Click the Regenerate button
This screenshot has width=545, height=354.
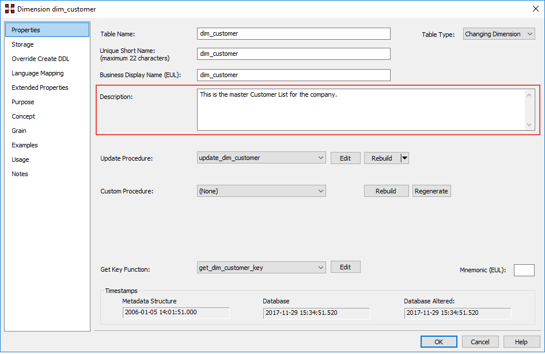point(432,191)
